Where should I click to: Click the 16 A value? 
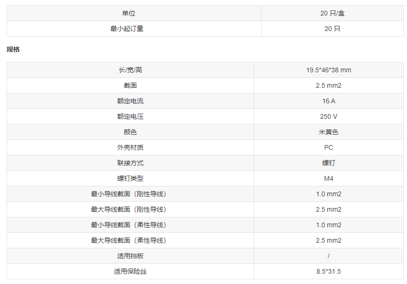click(328, 101)
